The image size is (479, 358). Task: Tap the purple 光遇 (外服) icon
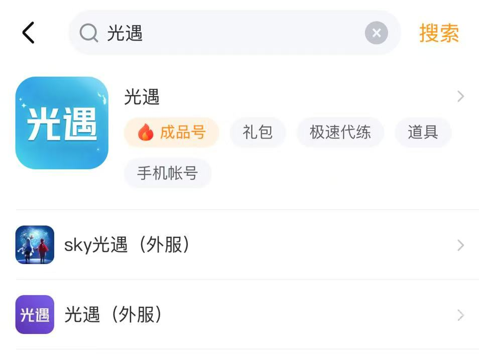tap(35, 315)
